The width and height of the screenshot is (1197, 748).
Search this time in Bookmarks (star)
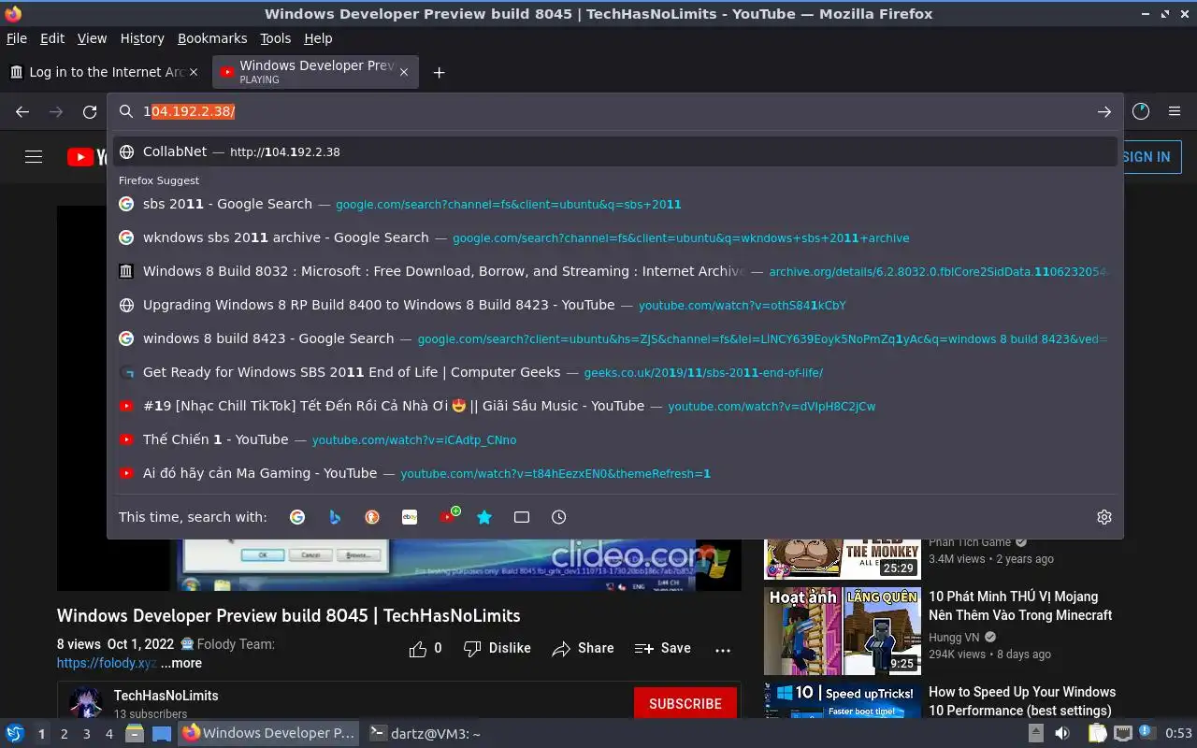pyautogui.click(x=484, y=517)
